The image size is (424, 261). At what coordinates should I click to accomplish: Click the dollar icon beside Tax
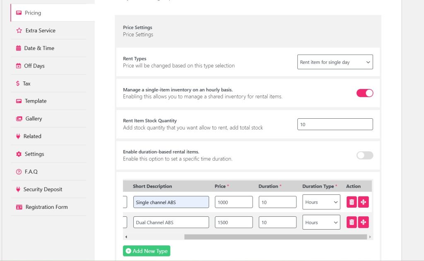(x=17, y=84)
